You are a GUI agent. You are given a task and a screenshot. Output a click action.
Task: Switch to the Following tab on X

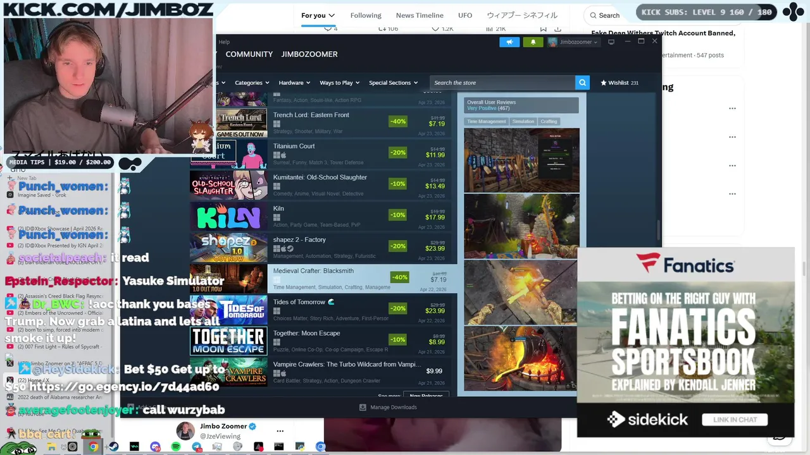(366, 15)
